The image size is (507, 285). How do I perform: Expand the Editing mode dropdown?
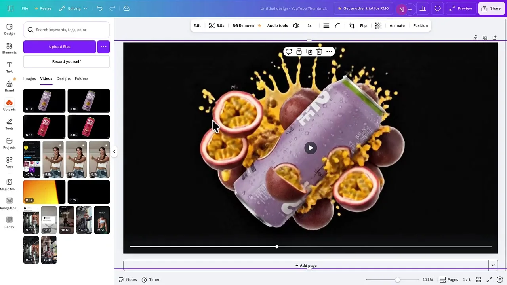coord(73,8)
